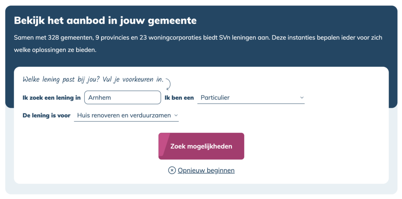The image size is (402, 199).
Task: Expand the Huis renoveren en verduurzamen dropdown
Action: click(126, 115)
